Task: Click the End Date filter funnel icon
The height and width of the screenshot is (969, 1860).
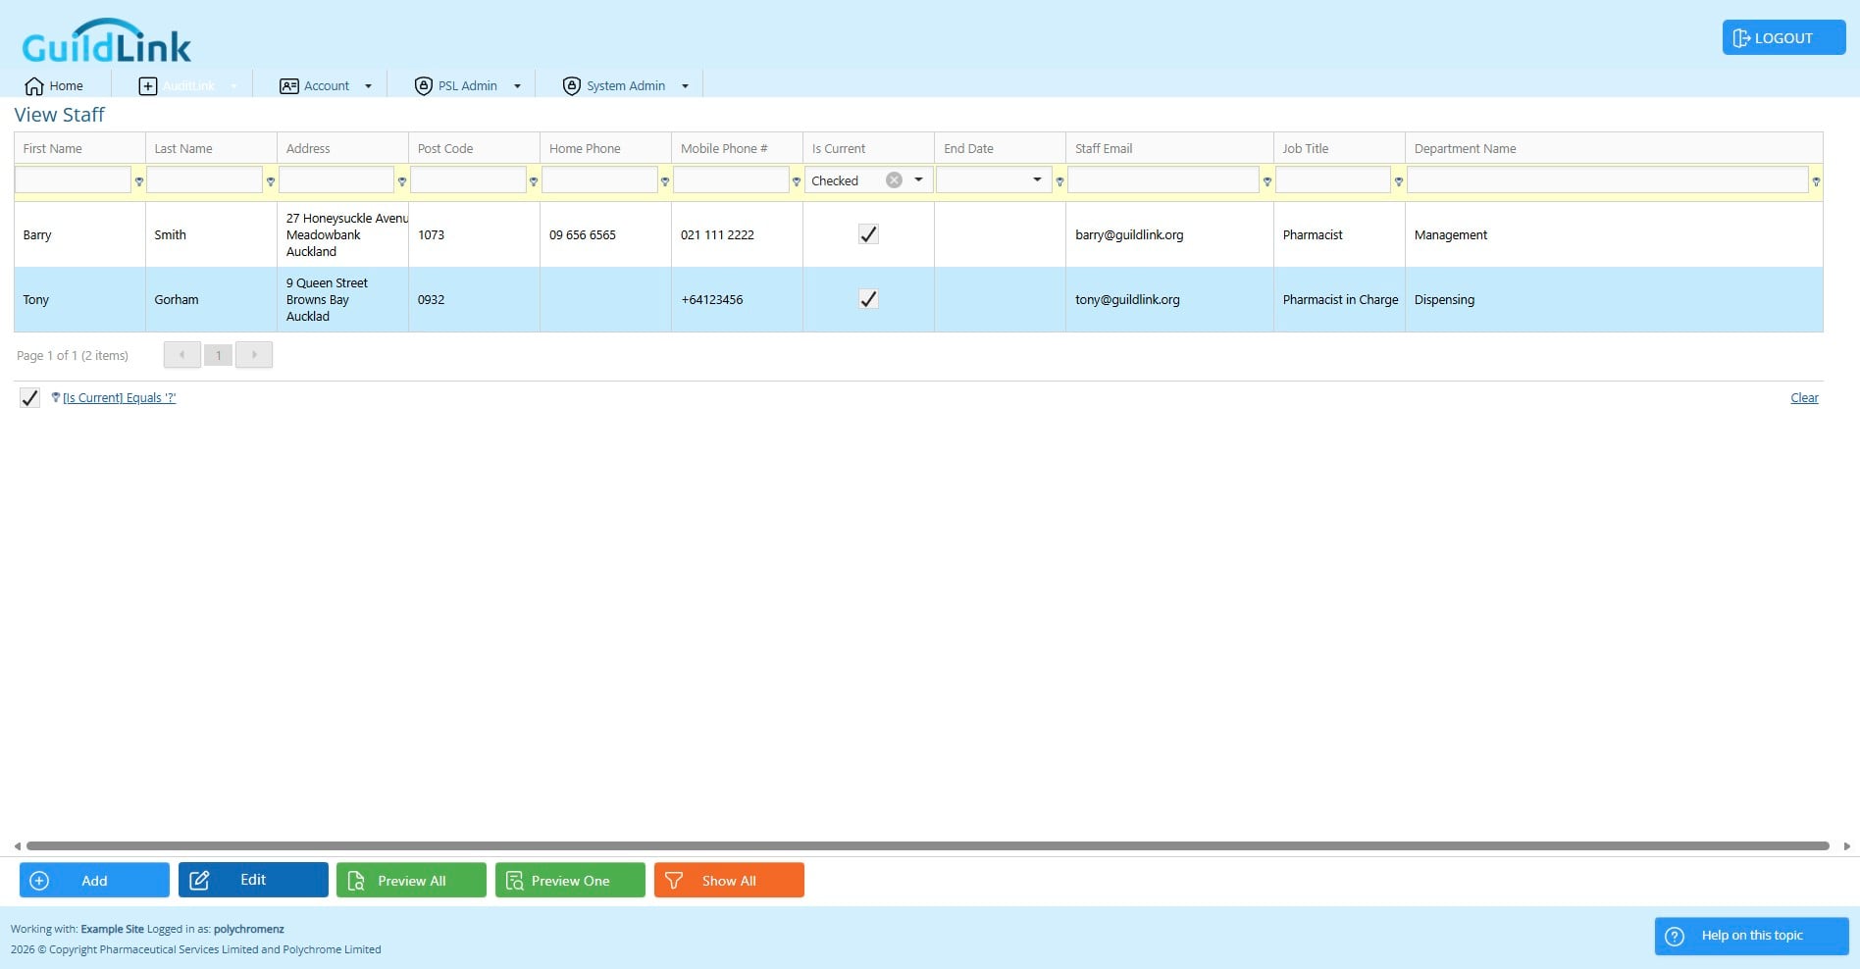Action: [1059, 181]
